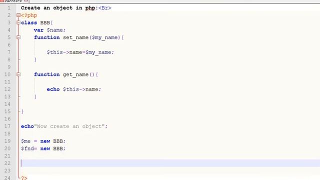The width and height of the screenshot is (320, 180).
Task: Click line number 15 in the margin
Action: (x=7, y=111)
